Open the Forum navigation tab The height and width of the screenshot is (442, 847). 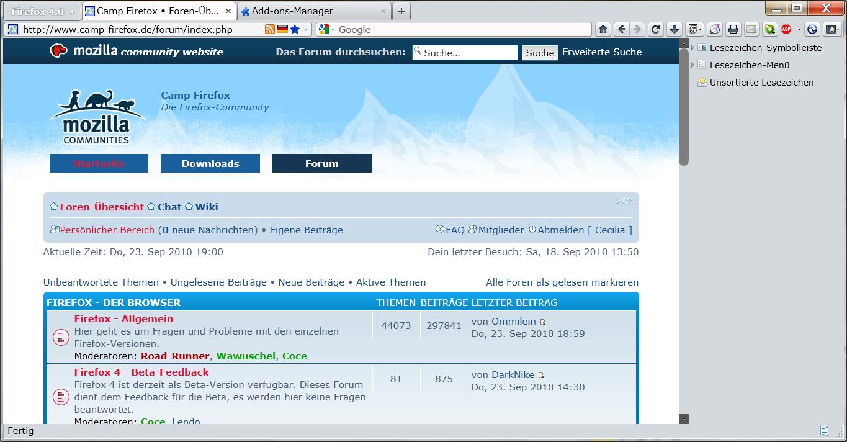(x=322, y=163)
